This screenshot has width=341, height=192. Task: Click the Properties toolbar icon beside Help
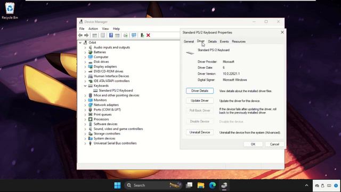click(x=103, y=35)
